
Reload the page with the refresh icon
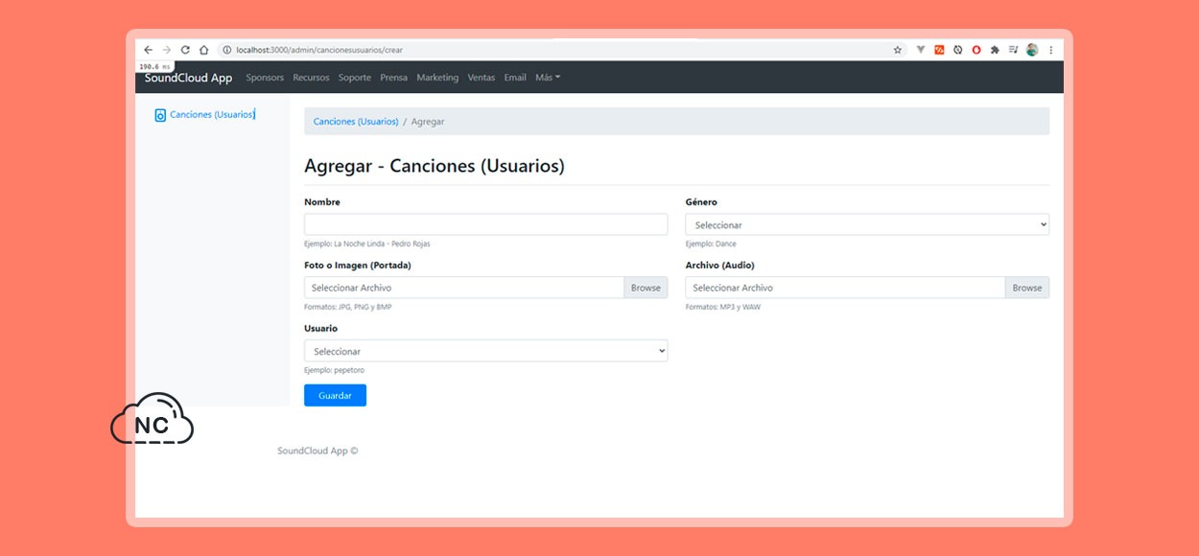tap(185, 50)
